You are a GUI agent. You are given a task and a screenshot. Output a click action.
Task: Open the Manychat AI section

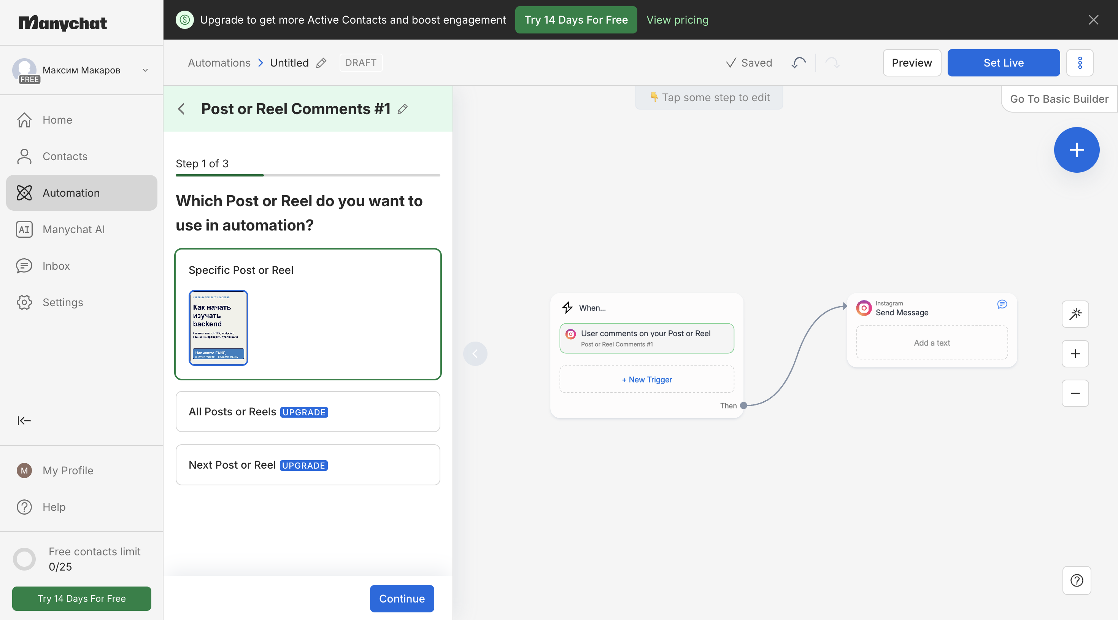click(x=82, y=229)
